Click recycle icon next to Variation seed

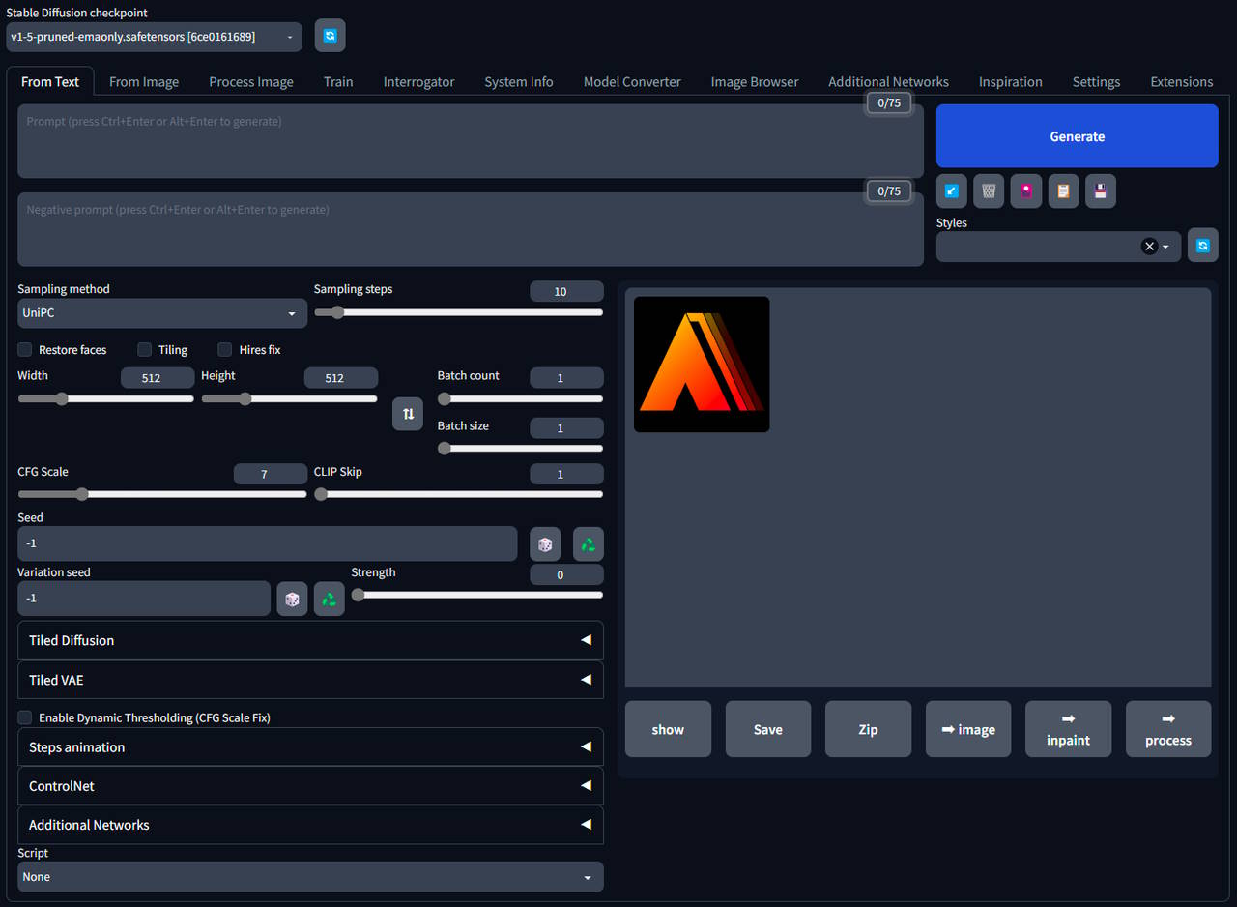tap(329, 600)
